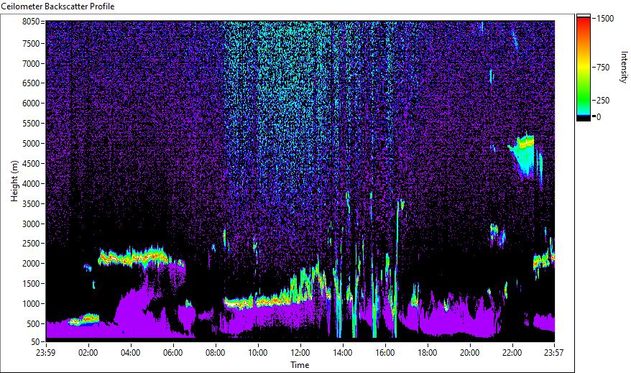This screenshot has width=631, height=373.
Task: Click the 1500 height tick label
Action: 32,284
